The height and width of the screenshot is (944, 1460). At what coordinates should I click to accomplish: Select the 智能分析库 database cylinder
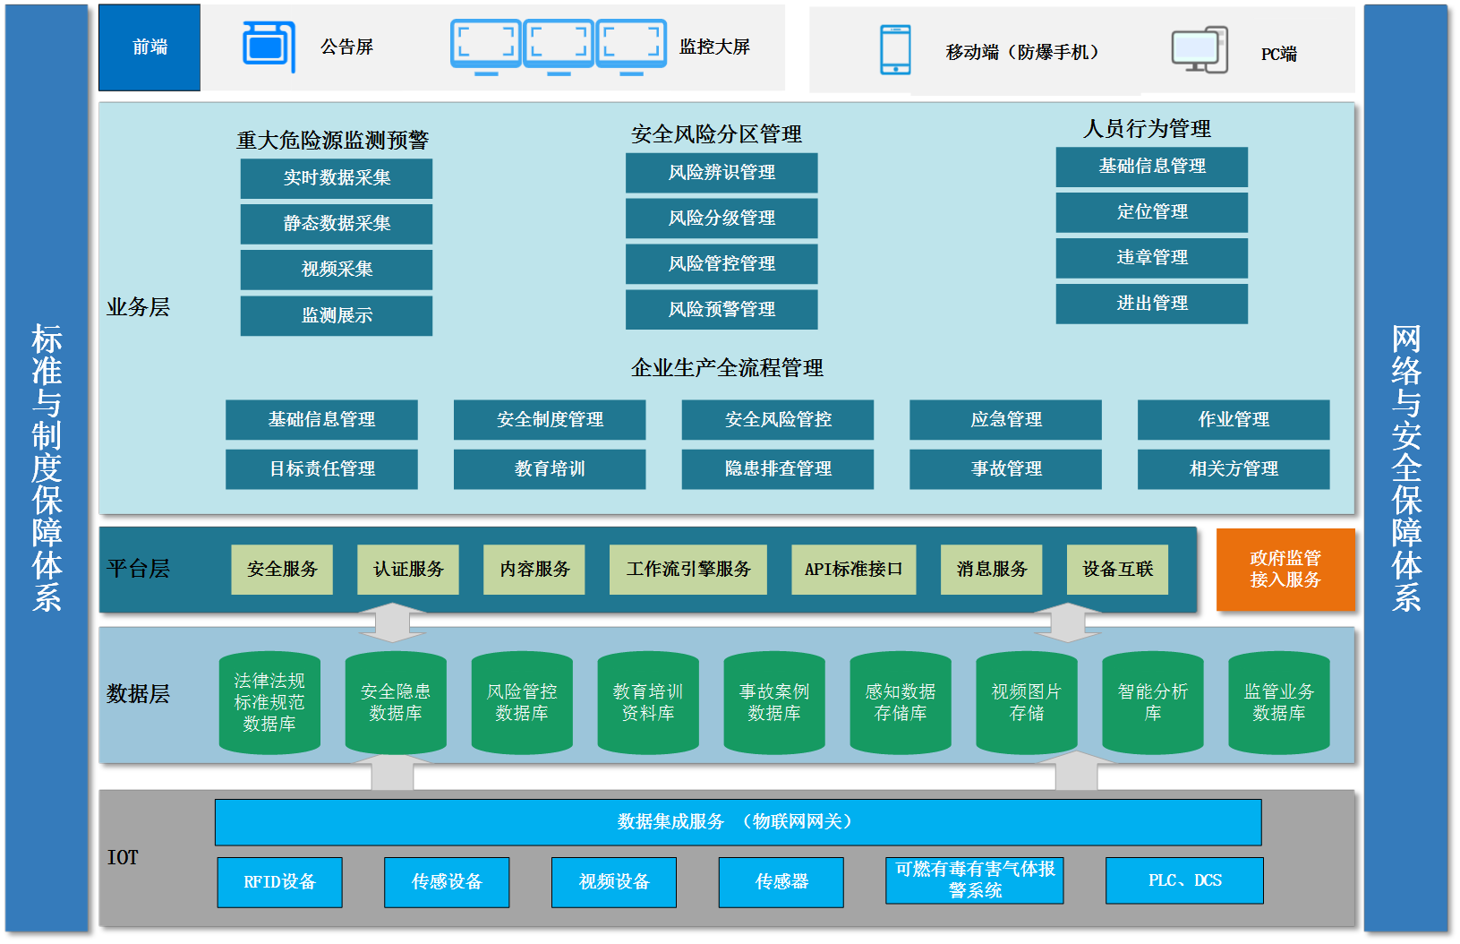click(1152, 702)
